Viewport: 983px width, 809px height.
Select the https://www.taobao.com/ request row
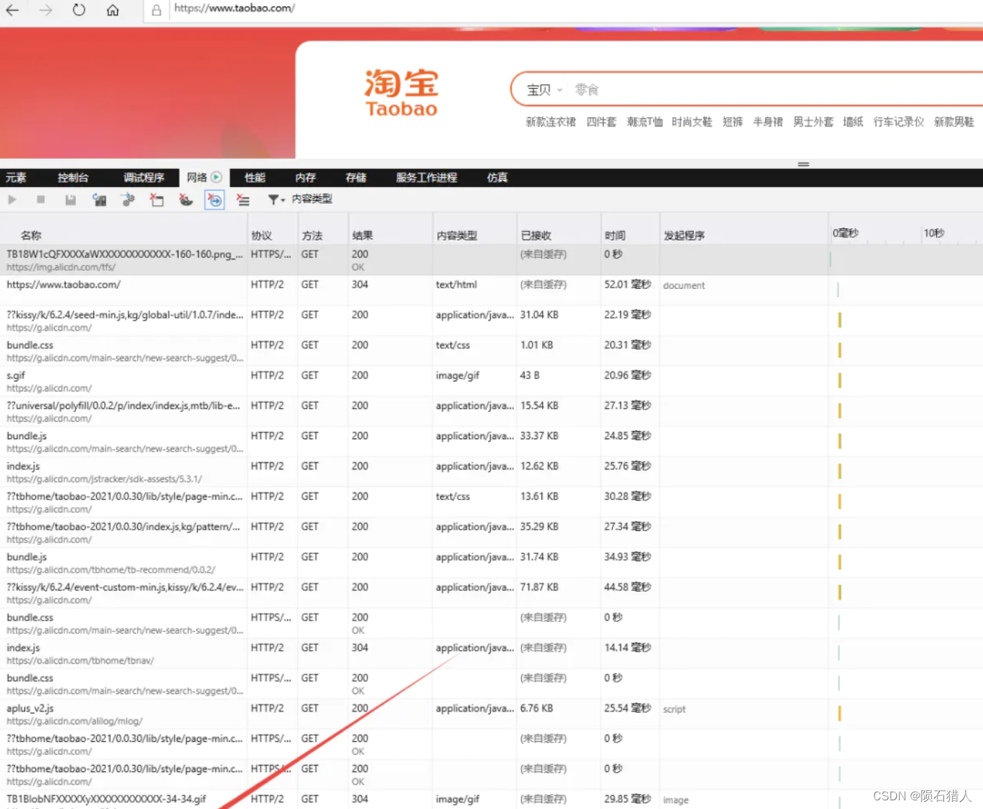coord(491,290)
